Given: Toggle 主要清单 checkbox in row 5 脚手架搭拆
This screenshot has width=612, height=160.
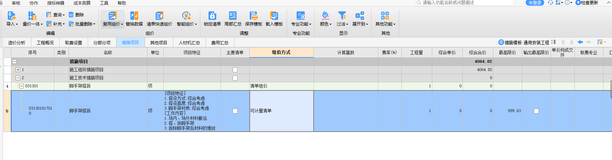Looking at the screenshot, I should coord(235,111).
